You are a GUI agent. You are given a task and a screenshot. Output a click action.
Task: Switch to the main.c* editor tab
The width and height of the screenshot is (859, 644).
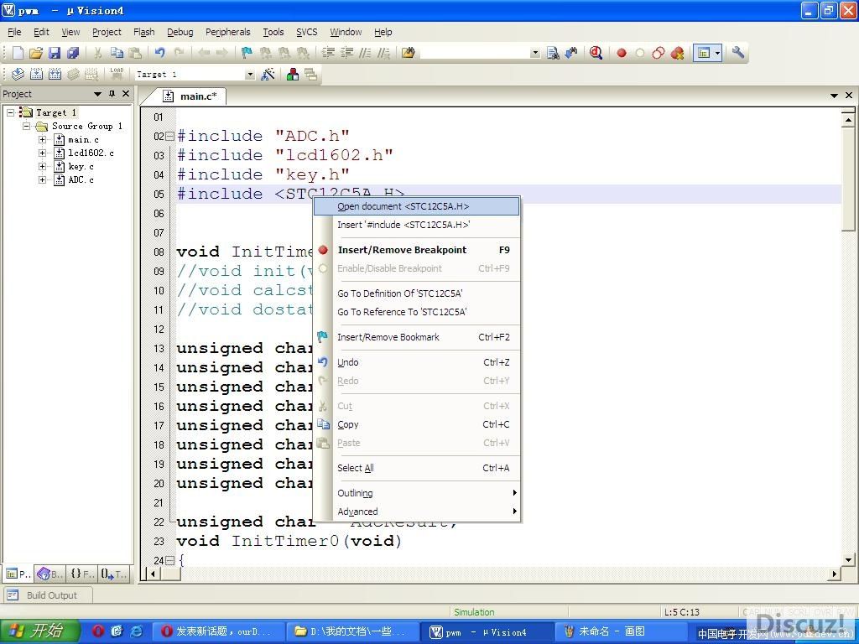coord(191,96)
